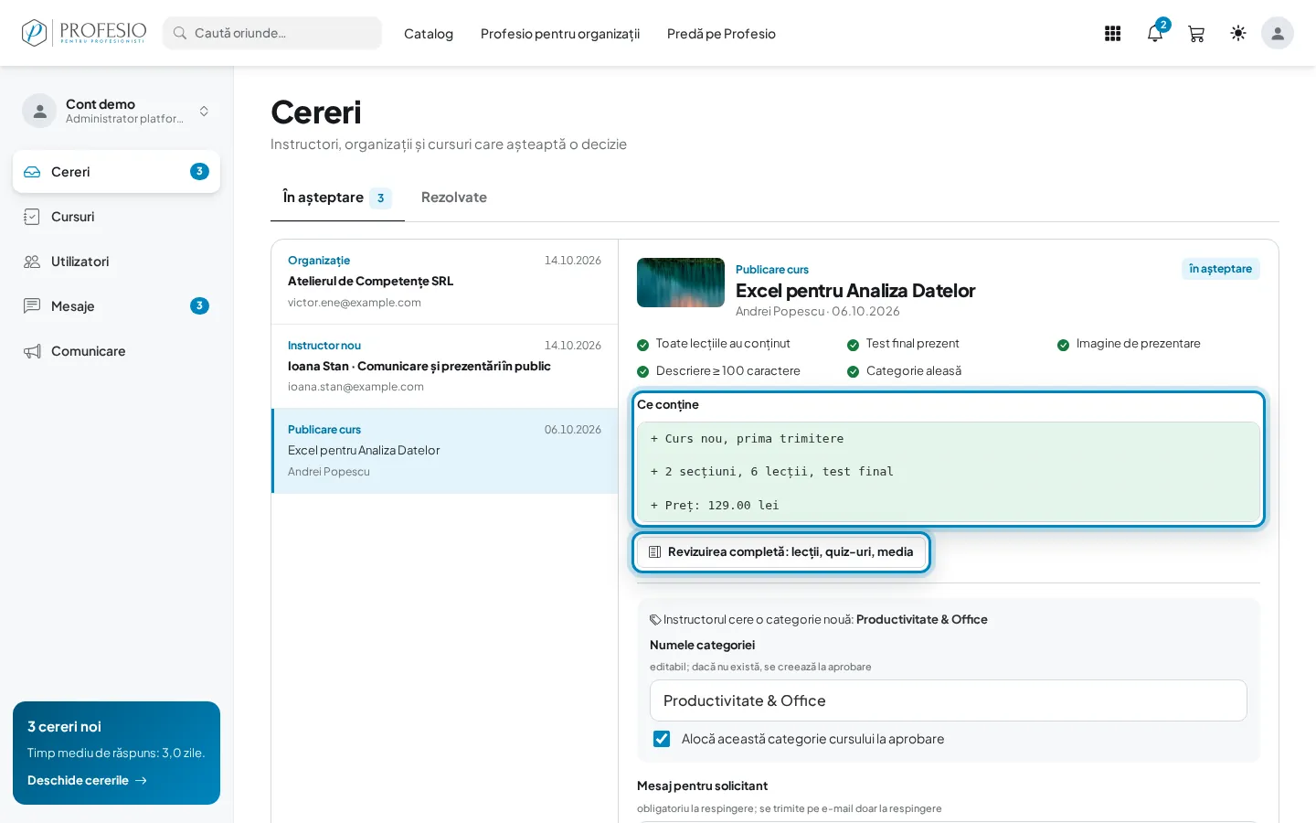Click the Mesaje badge showing 3
Viewport: 1316px width, 823px height.
point(199,305)
